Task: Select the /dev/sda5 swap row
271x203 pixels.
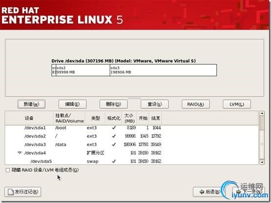Action: pyautogui.click(x=132, y=161)
